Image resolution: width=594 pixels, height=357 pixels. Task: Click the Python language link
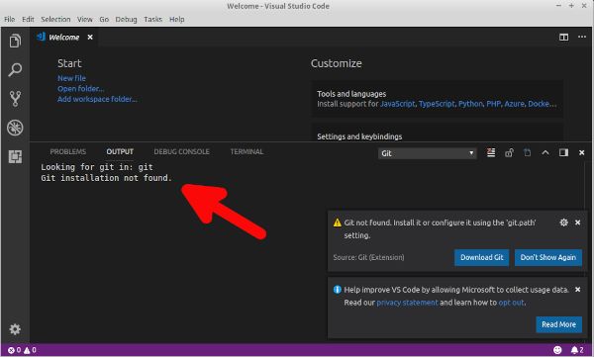471,104
